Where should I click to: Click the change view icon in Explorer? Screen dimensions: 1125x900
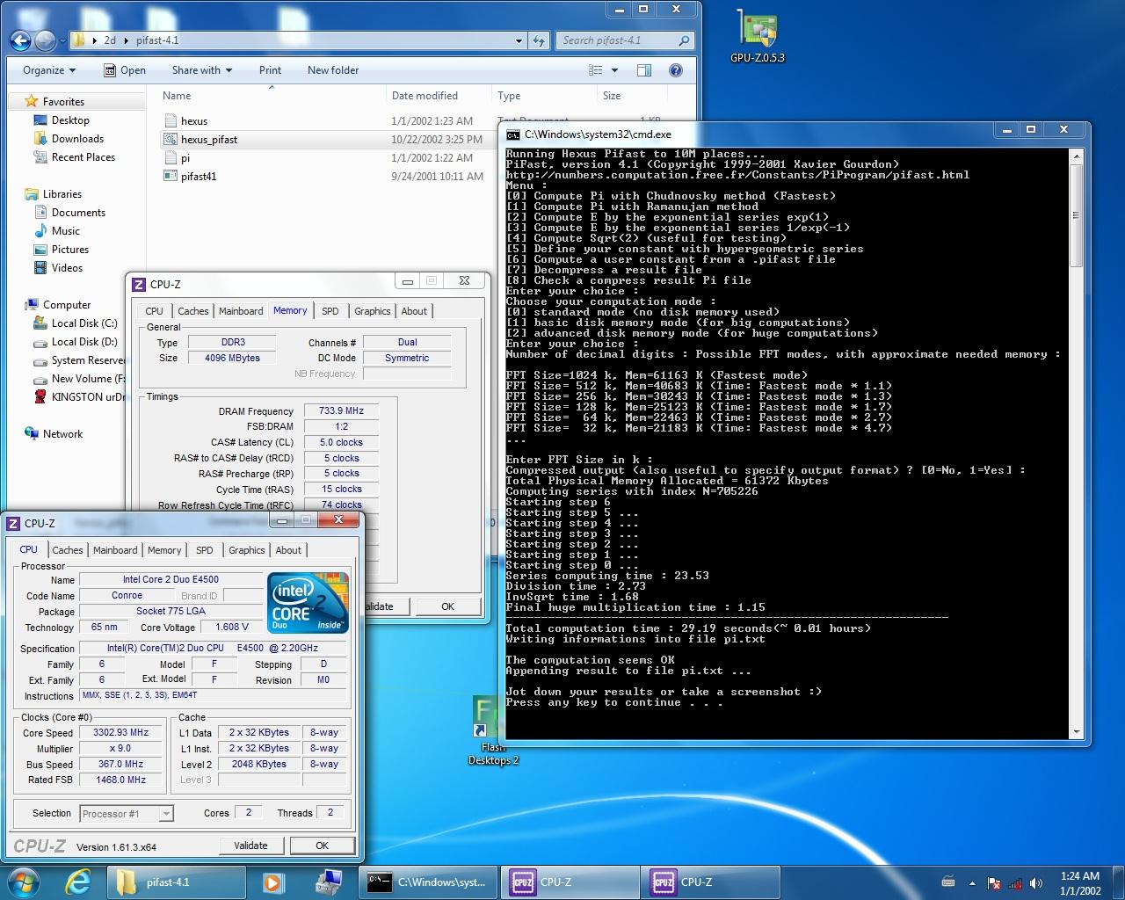click(596, 70)
